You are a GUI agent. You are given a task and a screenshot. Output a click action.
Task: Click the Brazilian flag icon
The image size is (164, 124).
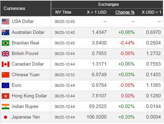[5, 43]
